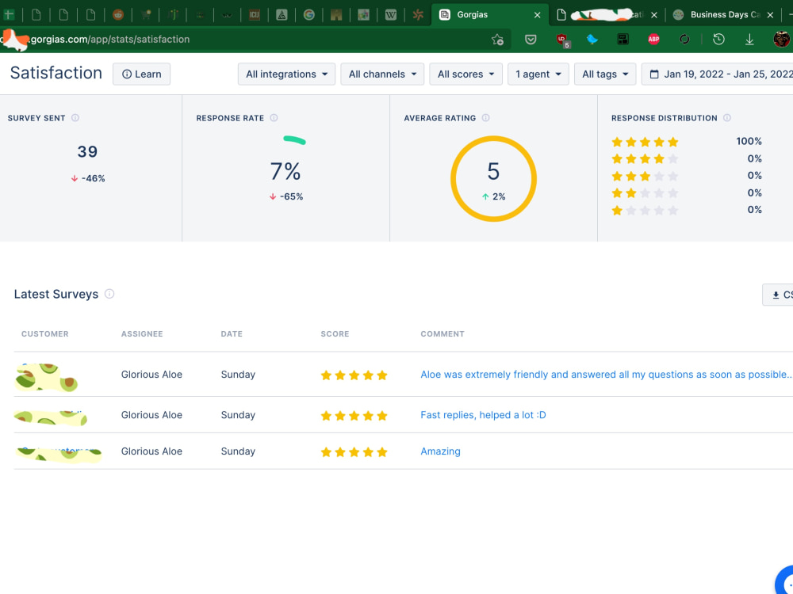Open the blue bird extension
This screenshot has height=594, width=793.
point(592,40)
